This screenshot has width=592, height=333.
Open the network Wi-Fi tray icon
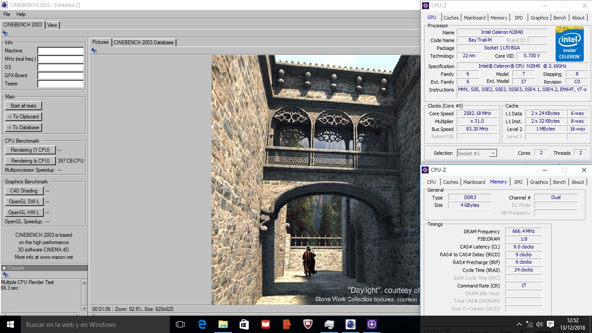point(529,324)
